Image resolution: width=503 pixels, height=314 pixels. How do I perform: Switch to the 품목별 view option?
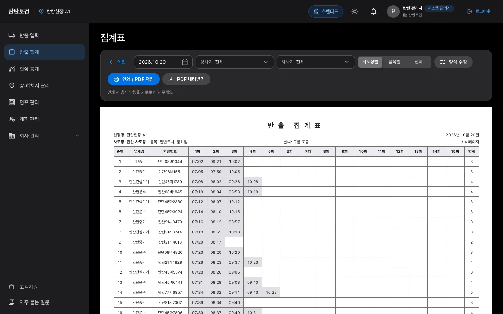click(x=394, y=62)
